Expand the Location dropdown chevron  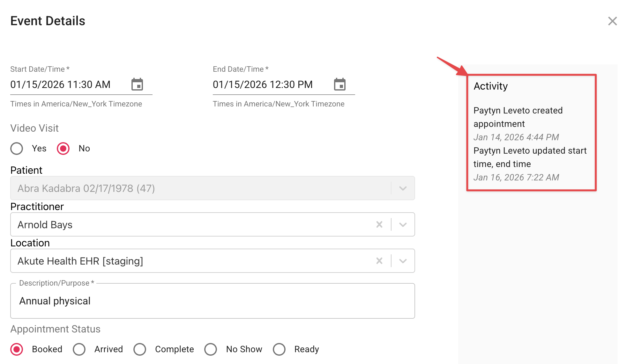[x=403, y=261]
